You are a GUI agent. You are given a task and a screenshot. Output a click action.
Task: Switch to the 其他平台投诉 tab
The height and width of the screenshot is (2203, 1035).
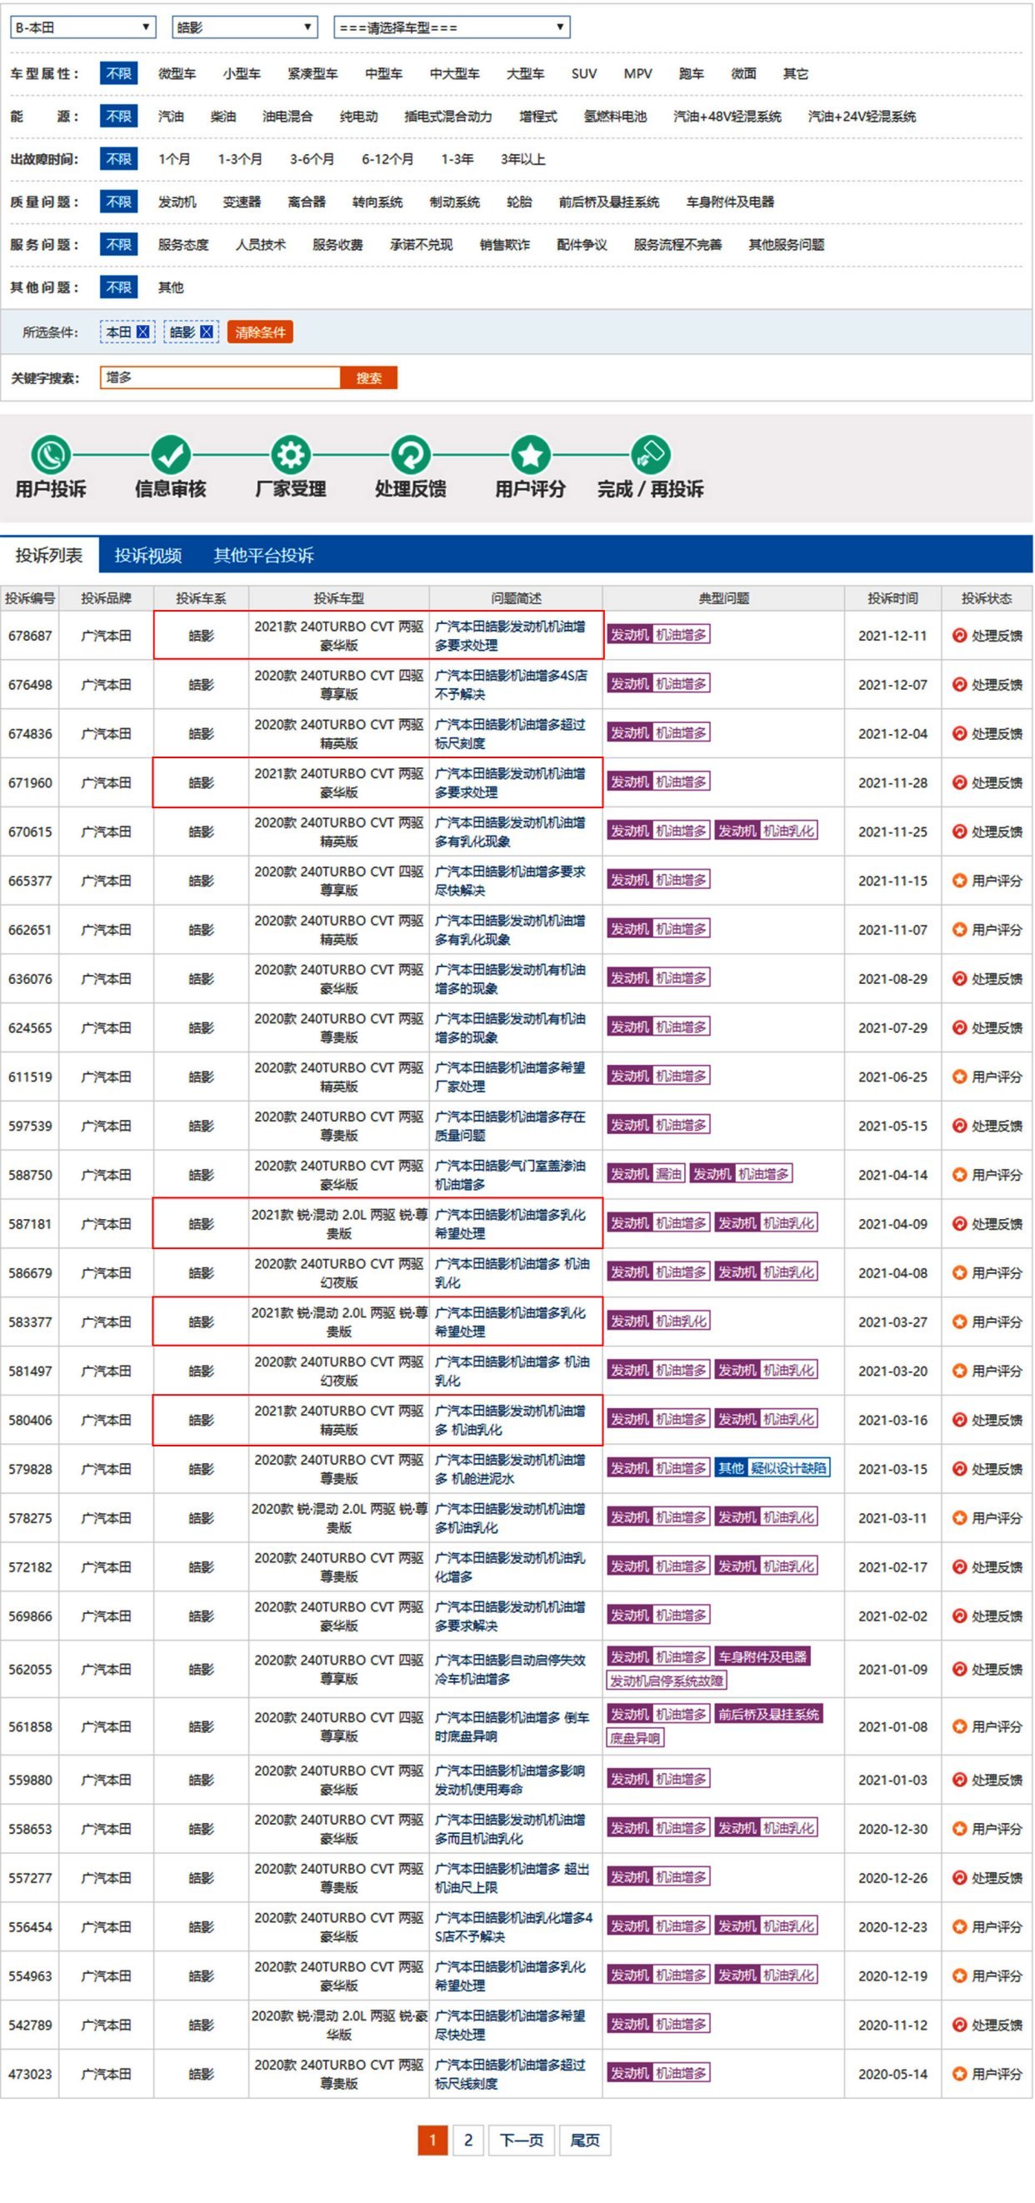263,555
